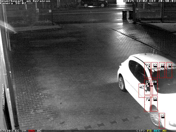Screen dimensions: 176x132
Task: Click the EC status indicator
Action: tap(17, 131)
